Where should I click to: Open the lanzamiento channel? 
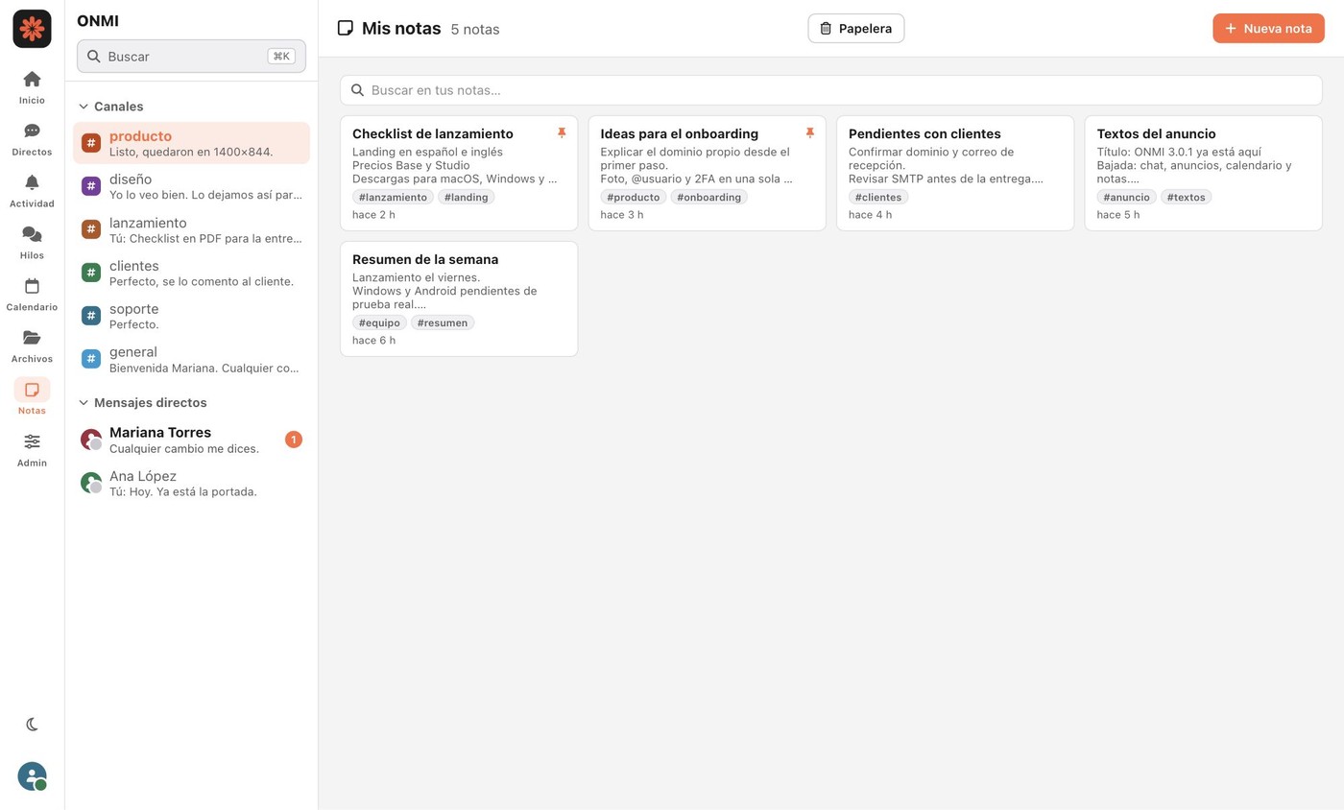click(191, 229)
